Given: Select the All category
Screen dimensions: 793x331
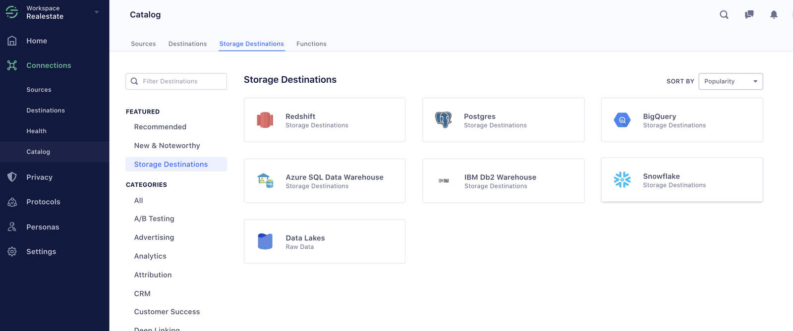Looking at the screenshot, I should tap(138, 201).
